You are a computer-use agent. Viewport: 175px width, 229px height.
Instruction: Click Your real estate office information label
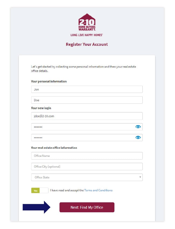54,148
